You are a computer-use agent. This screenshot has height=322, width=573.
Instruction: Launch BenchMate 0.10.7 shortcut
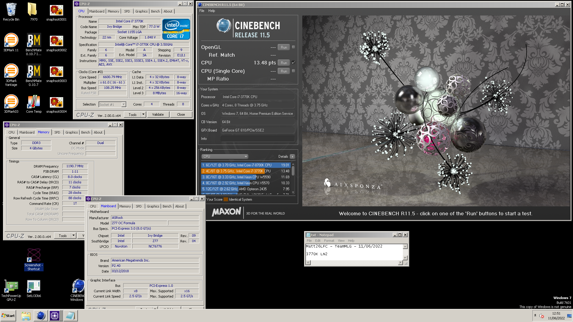click(x=34, y=75)
